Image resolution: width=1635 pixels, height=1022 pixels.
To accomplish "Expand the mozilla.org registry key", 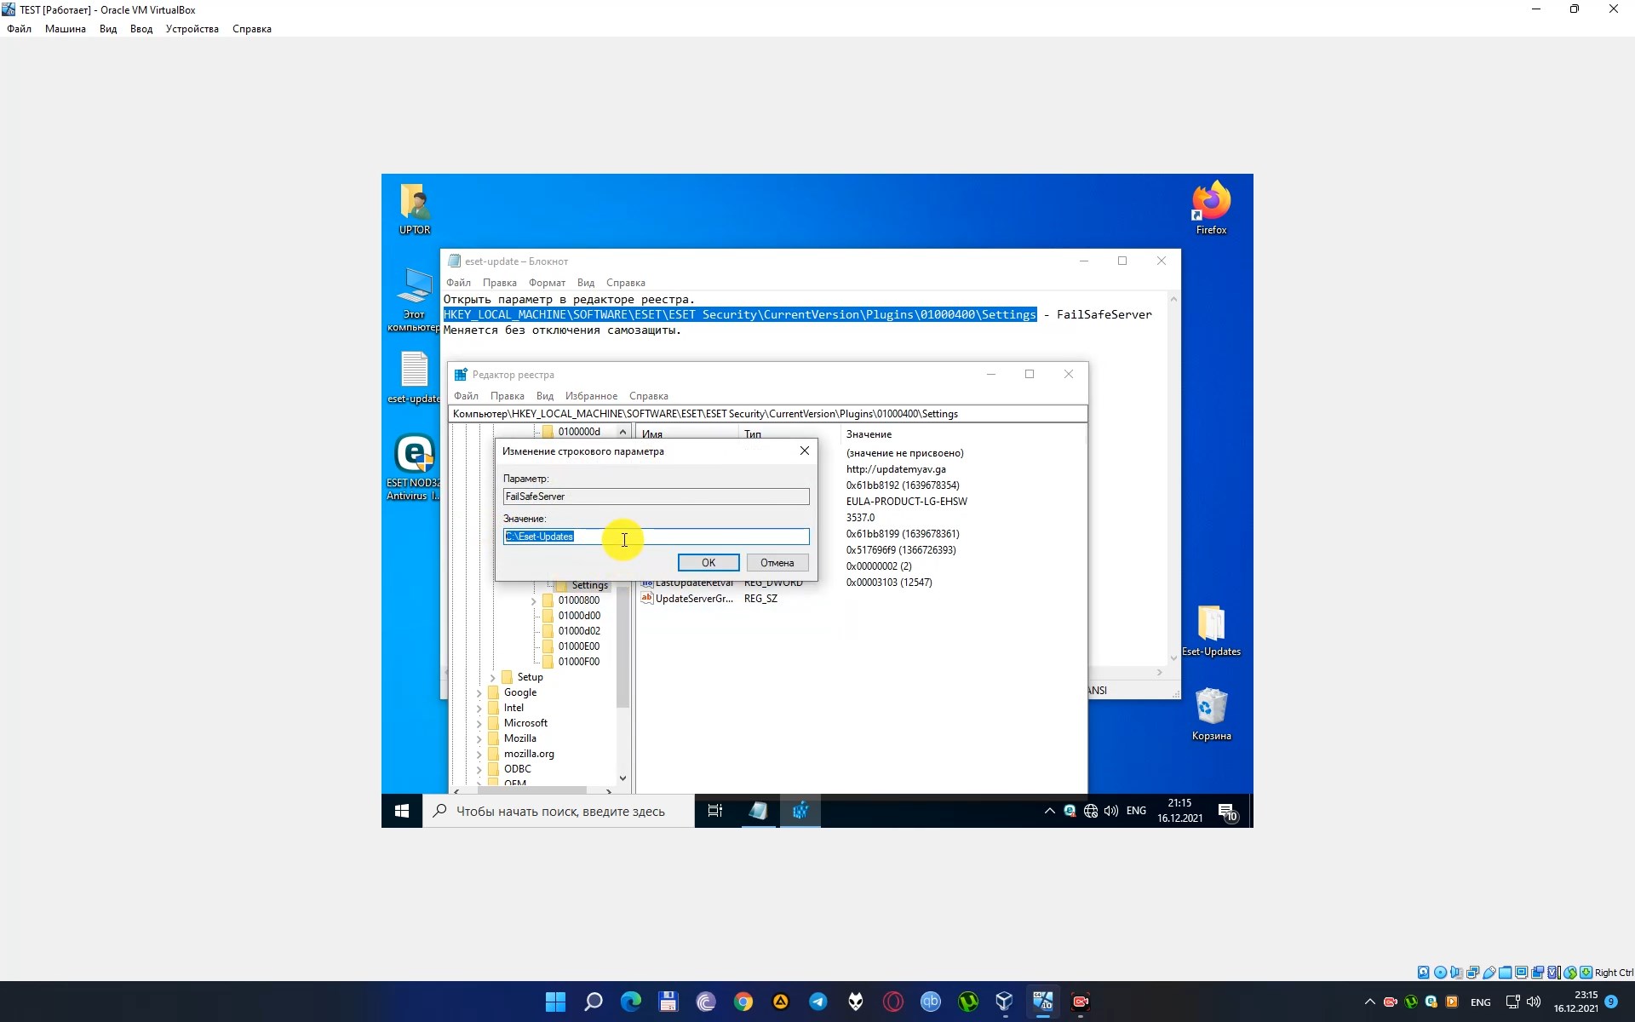I will [479, 755].
